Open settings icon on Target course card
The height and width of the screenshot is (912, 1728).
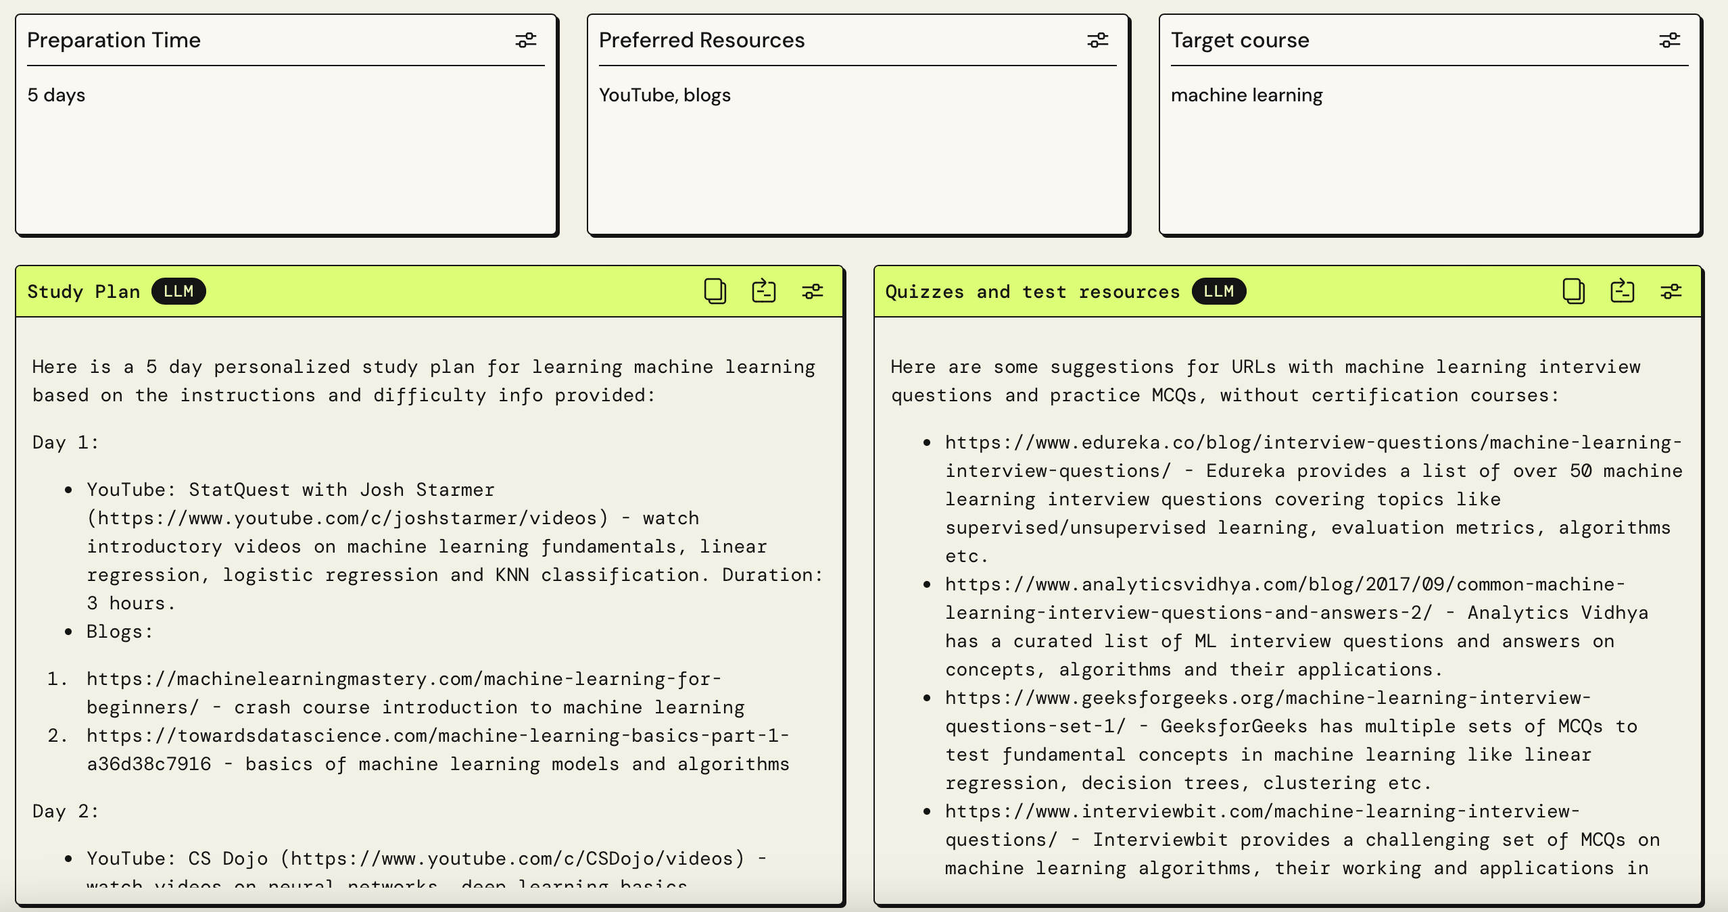1669,41
